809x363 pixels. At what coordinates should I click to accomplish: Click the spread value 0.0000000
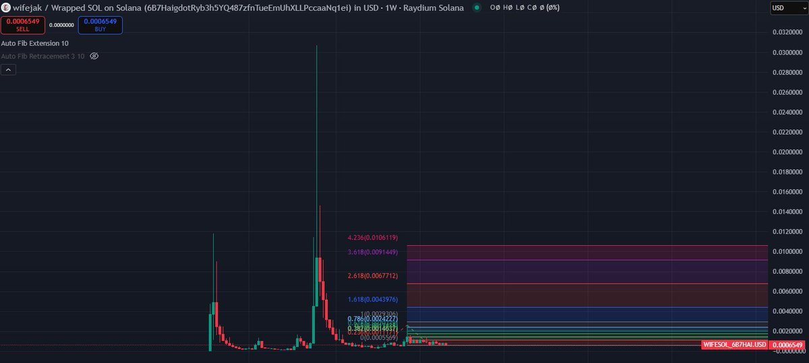tap(61, 25)
